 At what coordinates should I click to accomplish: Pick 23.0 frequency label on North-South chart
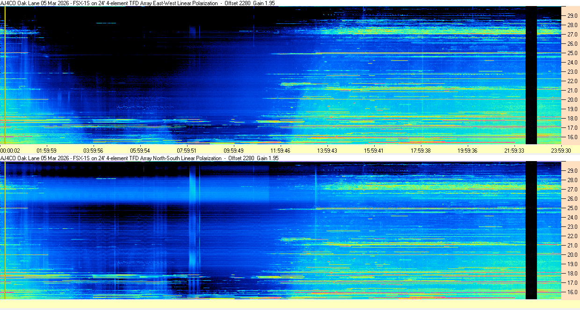pyautogui.click(x=572, y=227)
